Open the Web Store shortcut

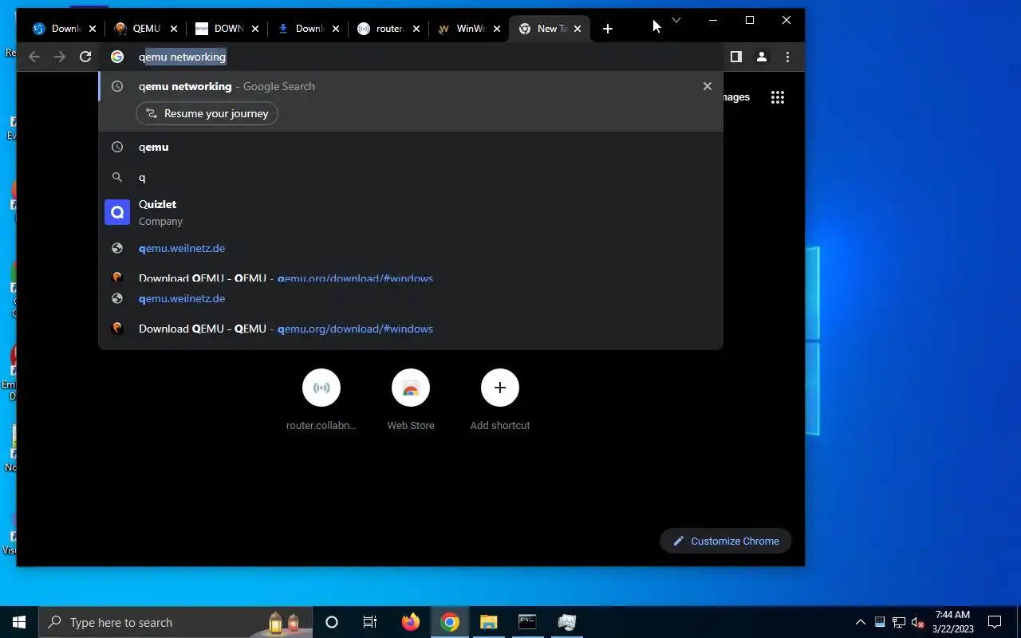[x=411, y=400]
